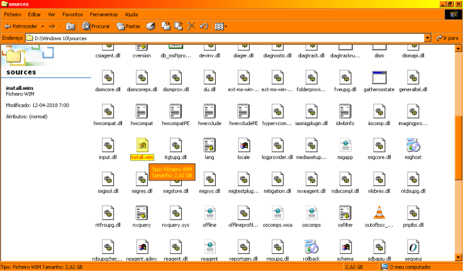Open the Procurar search pane
The height and width of the screenshot is (271, 463).
click(x=96, y=26)
